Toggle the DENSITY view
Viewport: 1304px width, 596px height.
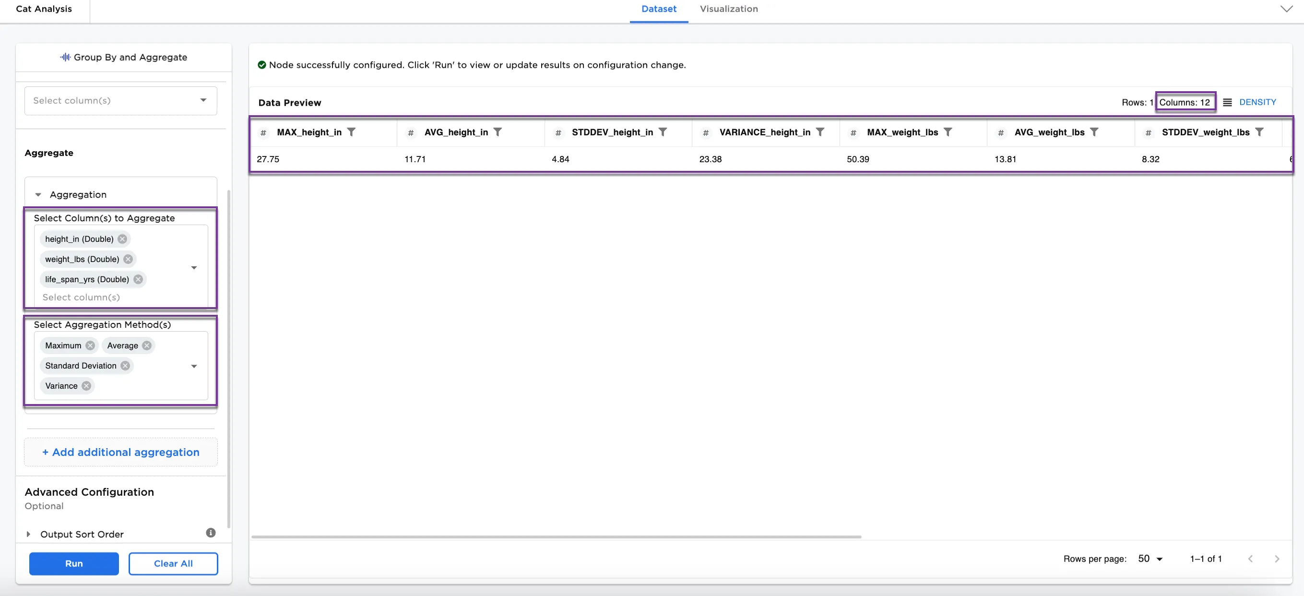click(1257, 102)
